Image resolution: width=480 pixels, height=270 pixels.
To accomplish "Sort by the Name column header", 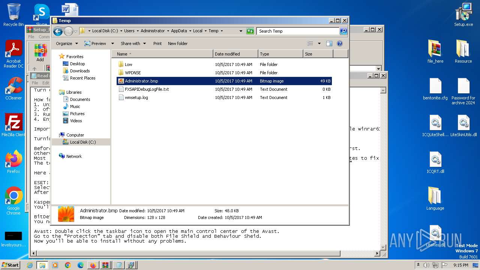I will click(x=162, y=54).
